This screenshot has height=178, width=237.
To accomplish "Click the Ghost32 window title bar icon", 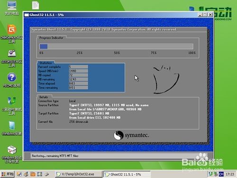I will (27, 15).
